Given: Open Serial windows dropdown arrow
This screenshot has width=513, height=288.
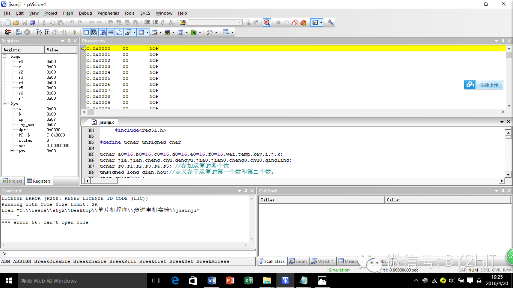Looking at the screenshot, I should coord(160,32).
